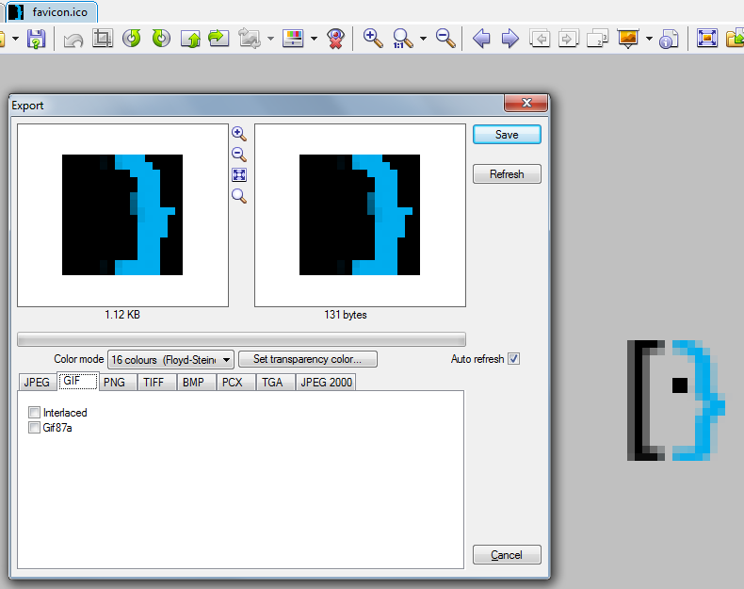Click the progress bar below the previews
744x589 pixels.
(241, 339)
